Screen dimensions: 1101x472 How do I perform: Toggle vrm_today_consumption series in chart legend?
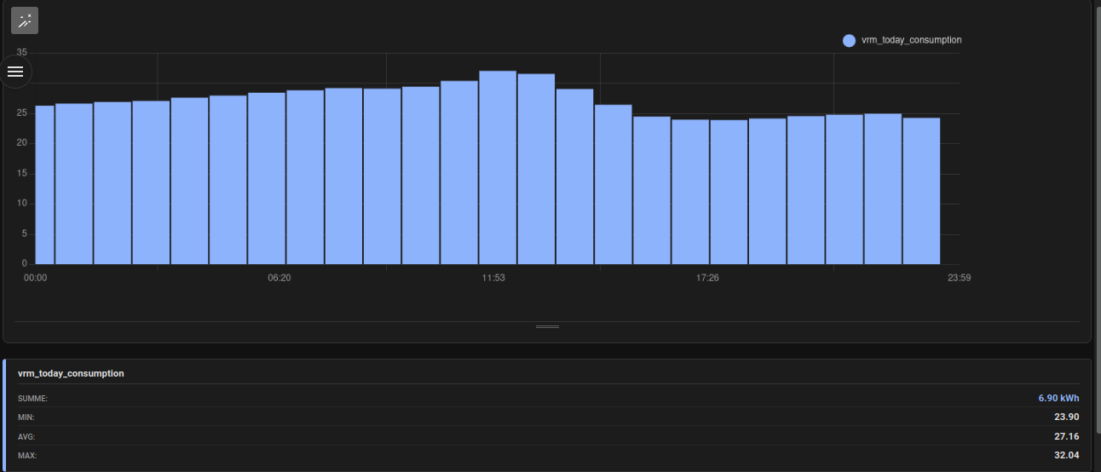(x=911, y=40)
